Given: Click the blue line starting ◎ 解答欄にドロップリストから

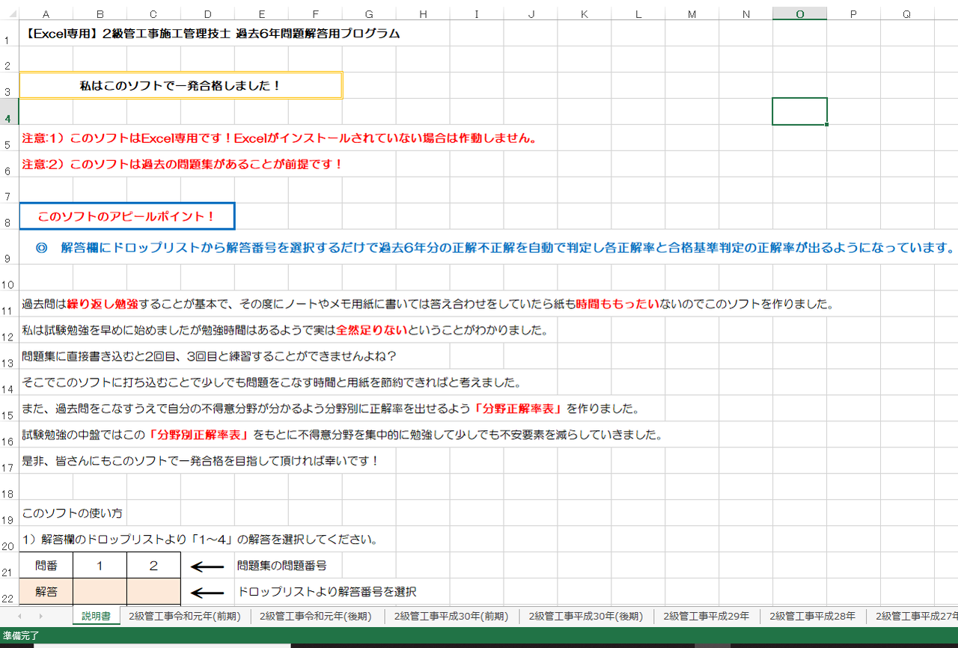Looking at the screenshot, I should [495, 248].
